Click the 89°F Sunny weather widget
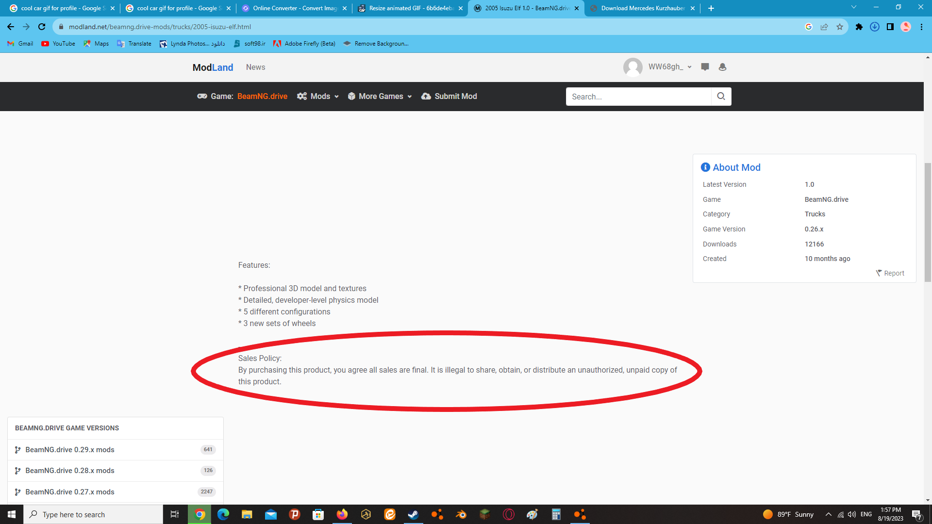The image size is (932, 524). click(788, 514)
